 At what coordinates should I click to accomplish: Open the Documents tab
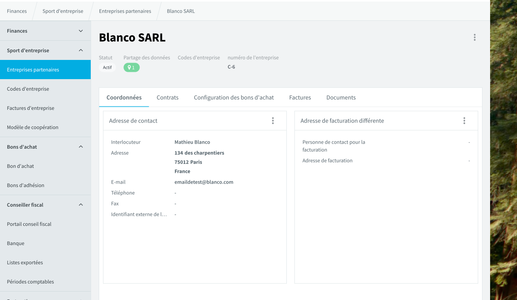coord(341,98)
